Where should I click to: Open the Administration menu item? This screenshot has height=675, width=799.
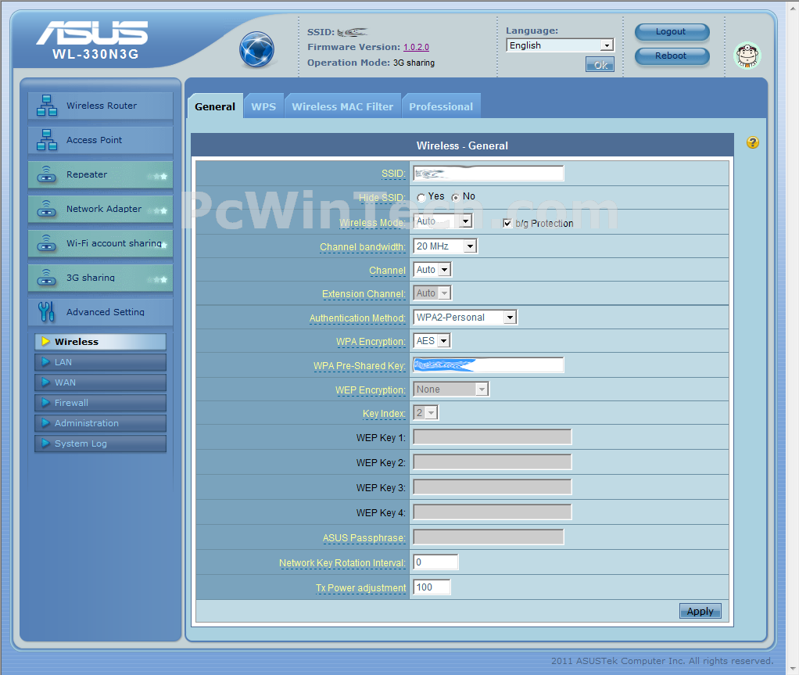(x=100, y=423)
